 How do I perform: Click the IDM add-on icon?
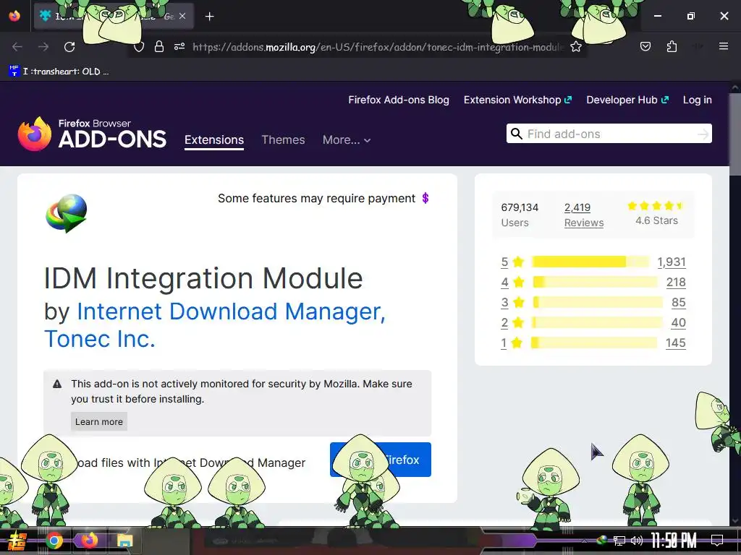(66, 213)
